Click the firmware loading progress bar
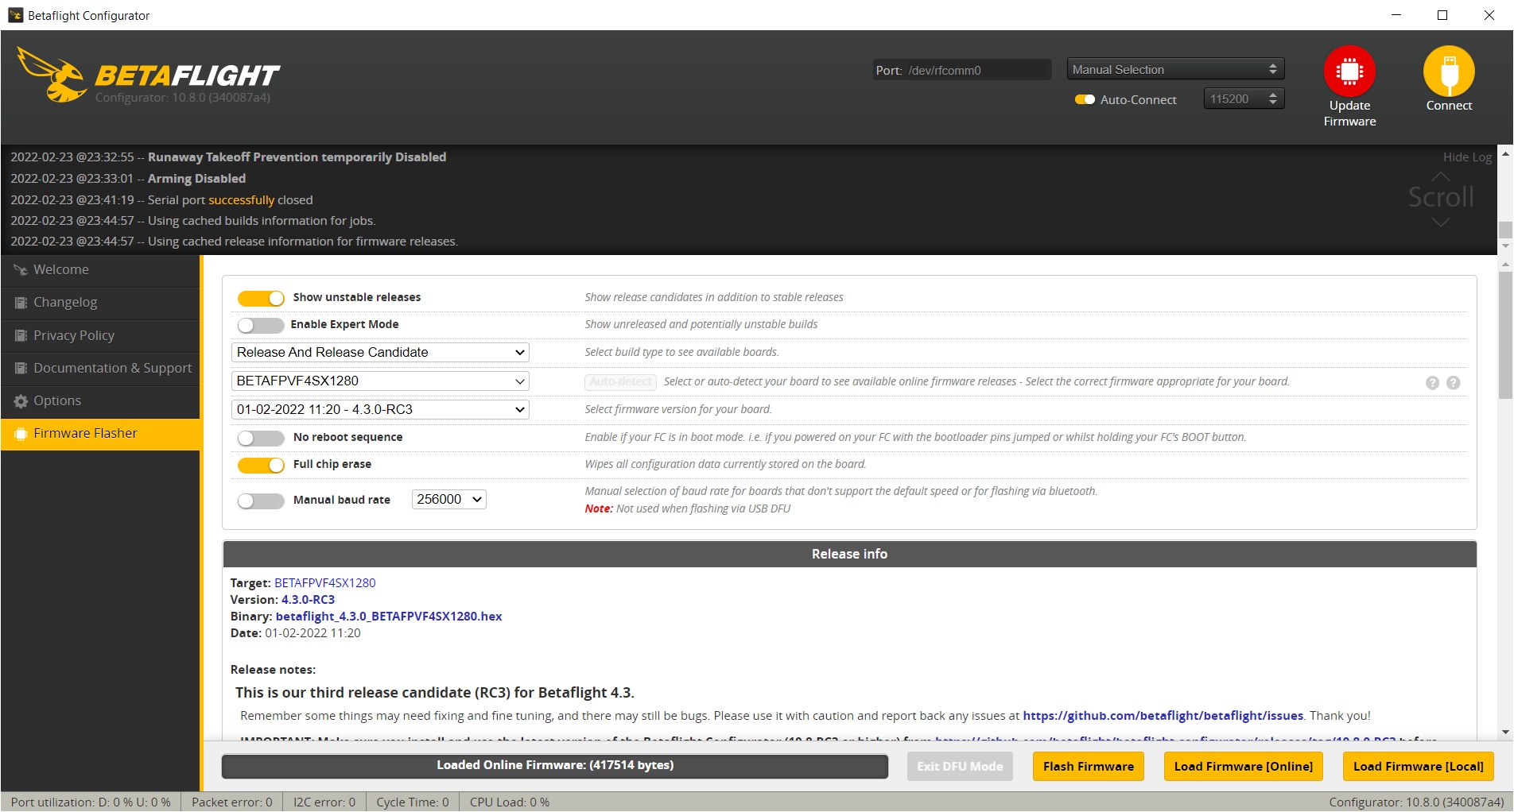The width and height of the screenshot is (1514, 812). click(554, 766)
